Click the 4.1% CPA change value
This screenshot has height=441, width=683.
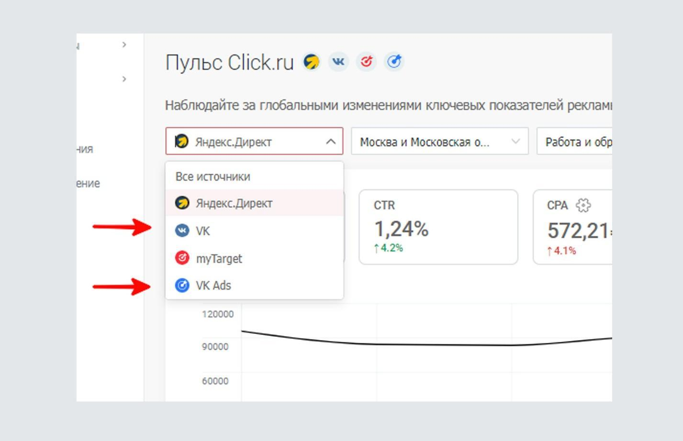click(x=562, y=251)
